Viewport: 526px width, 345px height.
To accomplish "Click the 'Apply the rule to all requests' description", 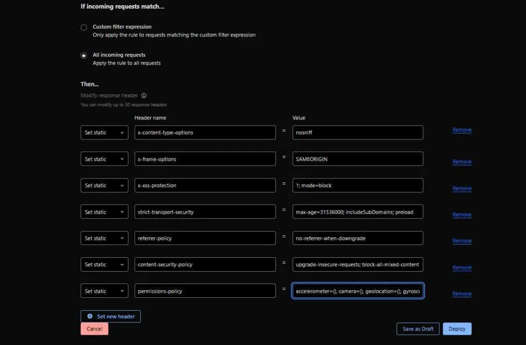I will point(126,63).
